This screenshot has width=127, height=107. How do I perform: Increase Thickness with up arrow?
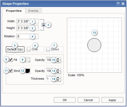[58, 78]
